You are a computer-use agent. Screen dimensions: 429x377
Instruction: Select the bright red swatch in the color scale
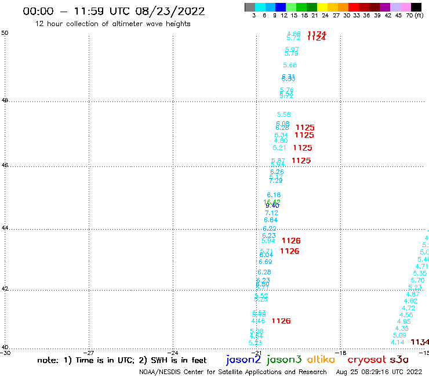[x=354, y=7]
